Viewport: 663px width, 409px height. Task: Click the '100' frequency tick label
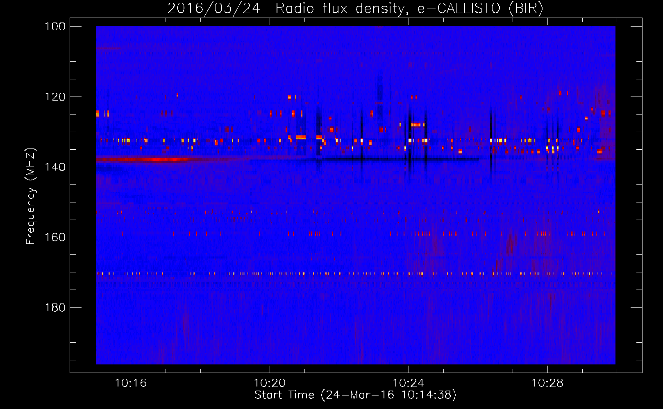(x=55, y=27)
